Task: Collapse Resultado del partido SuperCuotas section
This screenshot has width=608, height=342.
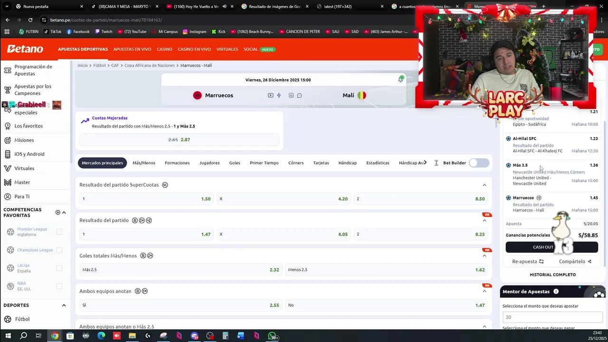Action: 484,185
